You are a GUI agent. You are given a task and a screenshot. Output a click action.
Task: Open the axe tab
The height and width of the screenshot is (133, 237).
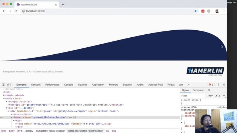click(181, 85)
